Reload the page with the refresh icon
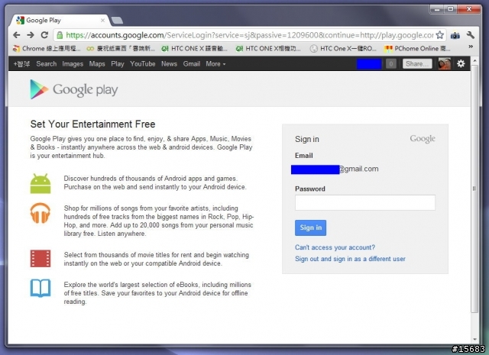The image size is (489, 355). (44, 35)
